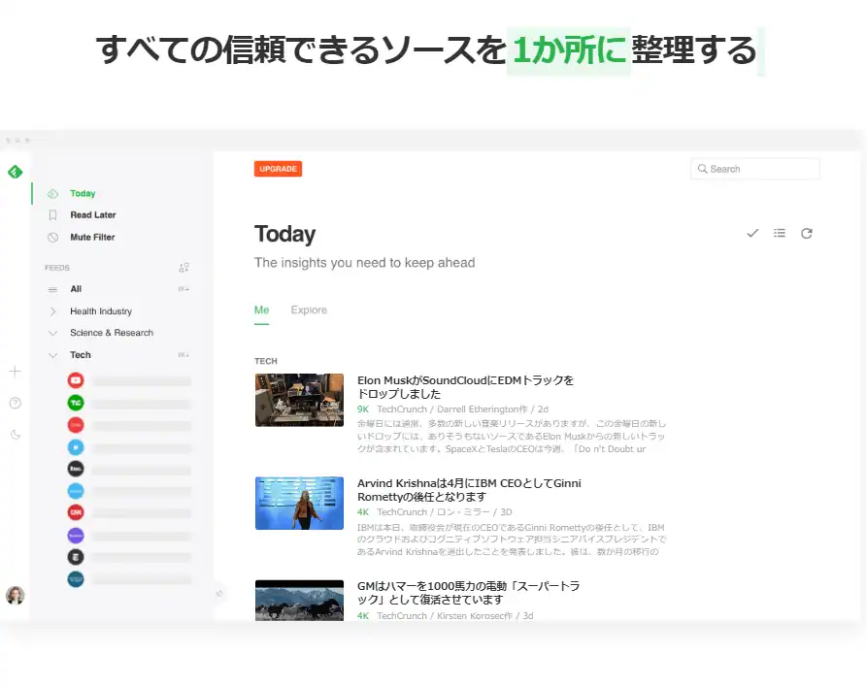Image resolution: width=867 pixels, height=687 pixels.
Task: Open the Today section label
Action: 83,193
